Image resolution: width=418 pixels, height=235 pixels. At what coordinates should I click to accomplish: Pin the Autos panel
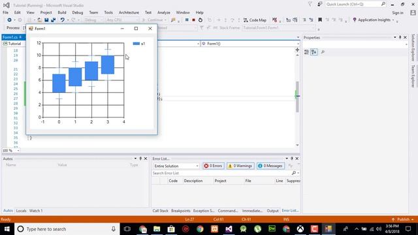[140, 159]
